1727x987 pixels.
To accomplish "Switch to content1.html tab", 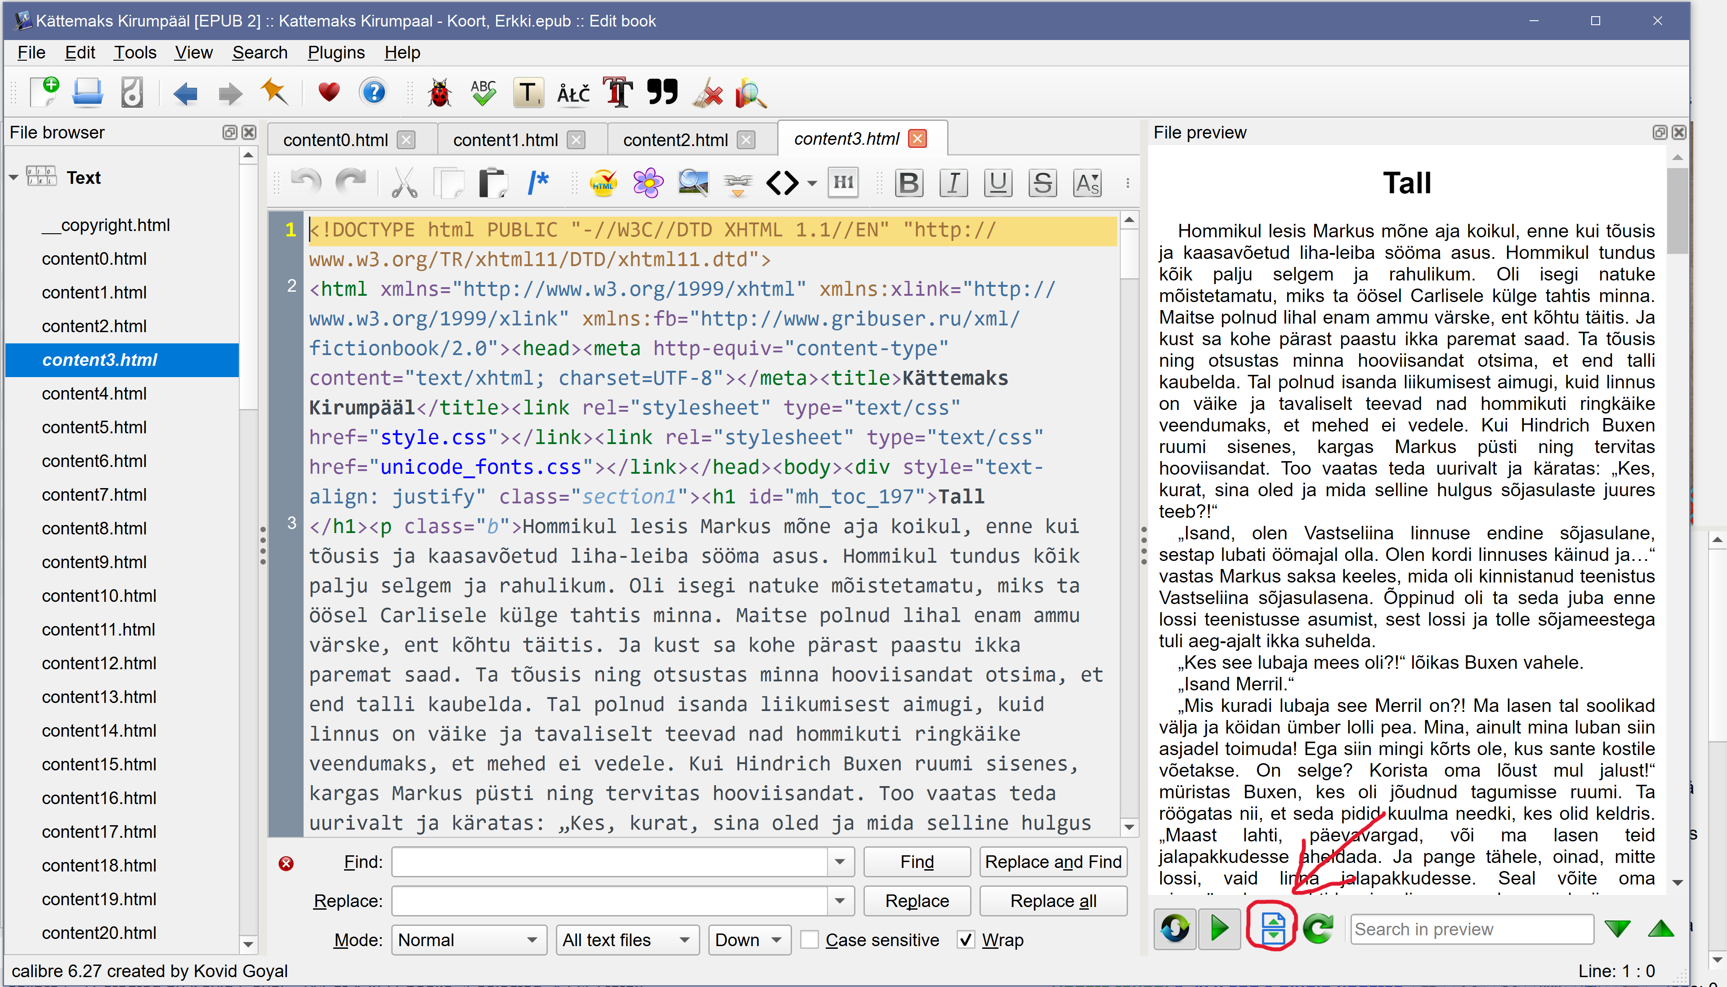I will pyautogui.click(x=505, y=140).
